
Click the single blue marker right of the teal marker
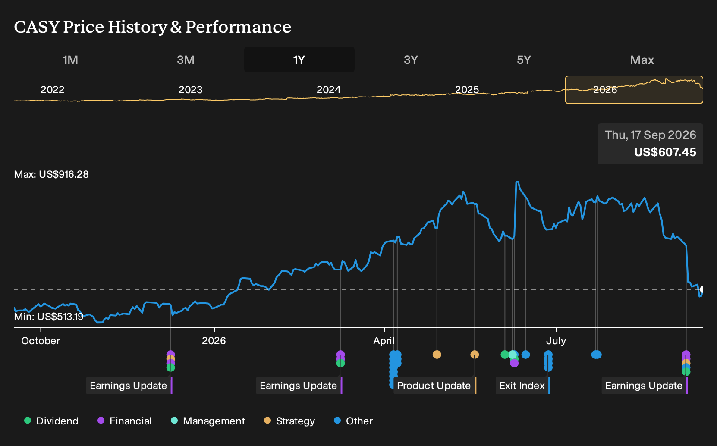pos(525,355)
